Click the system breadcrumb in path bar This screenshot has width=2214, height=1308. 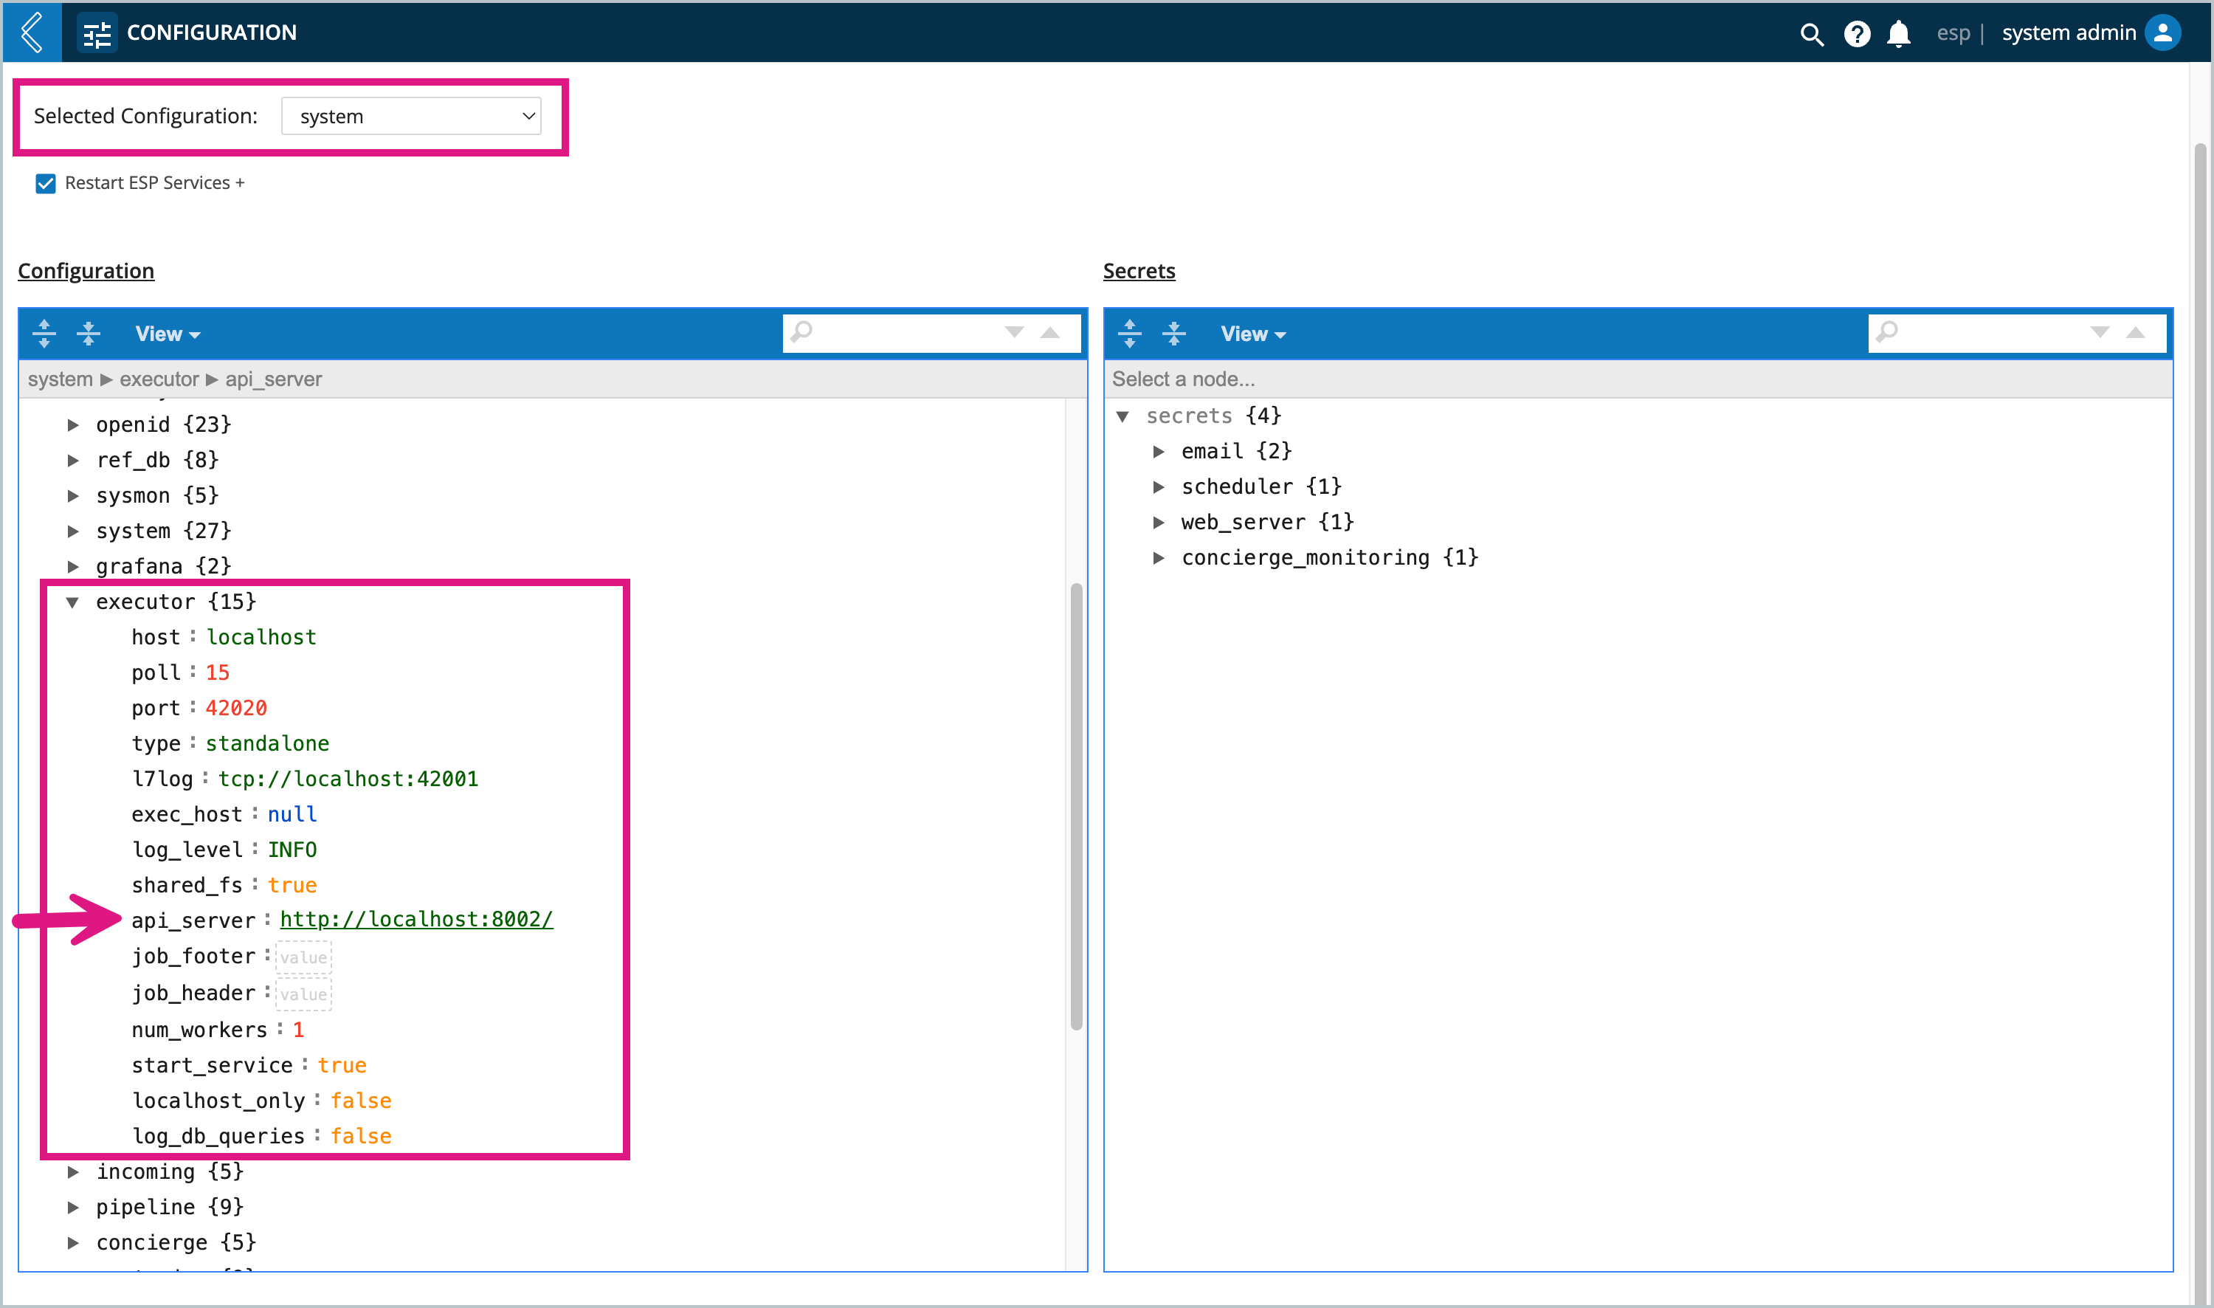pyautogui.click(x=60, y=379)
